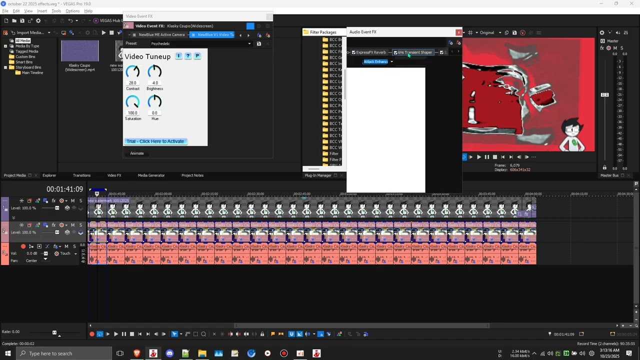Adjust the Saturation knob
640x360 pixels.
pos(132,102)
